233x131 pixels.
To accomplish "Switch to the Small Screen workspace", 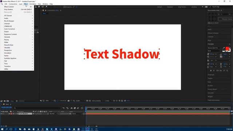I will 182,7.
